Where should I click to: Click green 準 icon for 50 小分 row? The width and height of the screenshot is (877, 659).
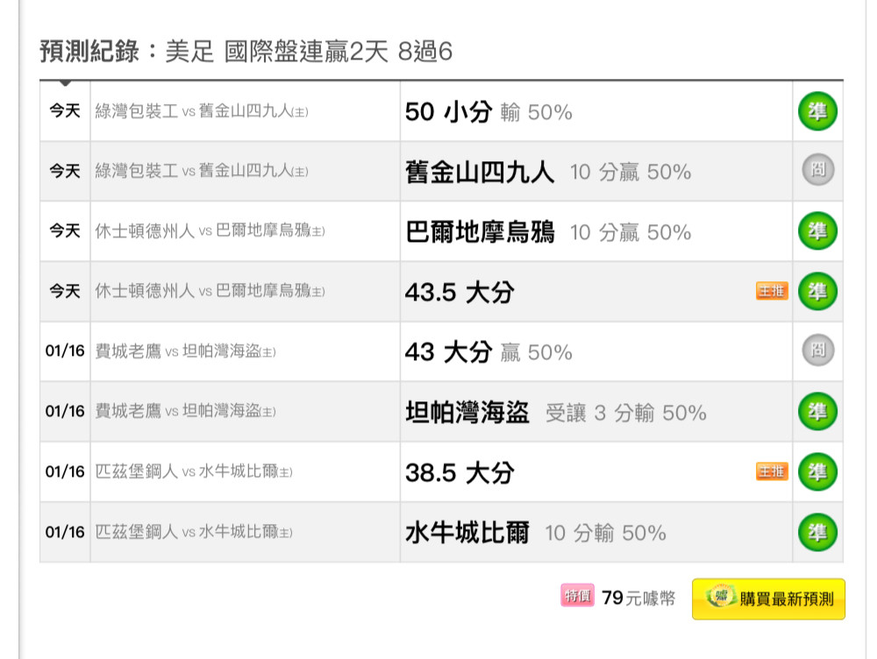[x=817, y=111]
